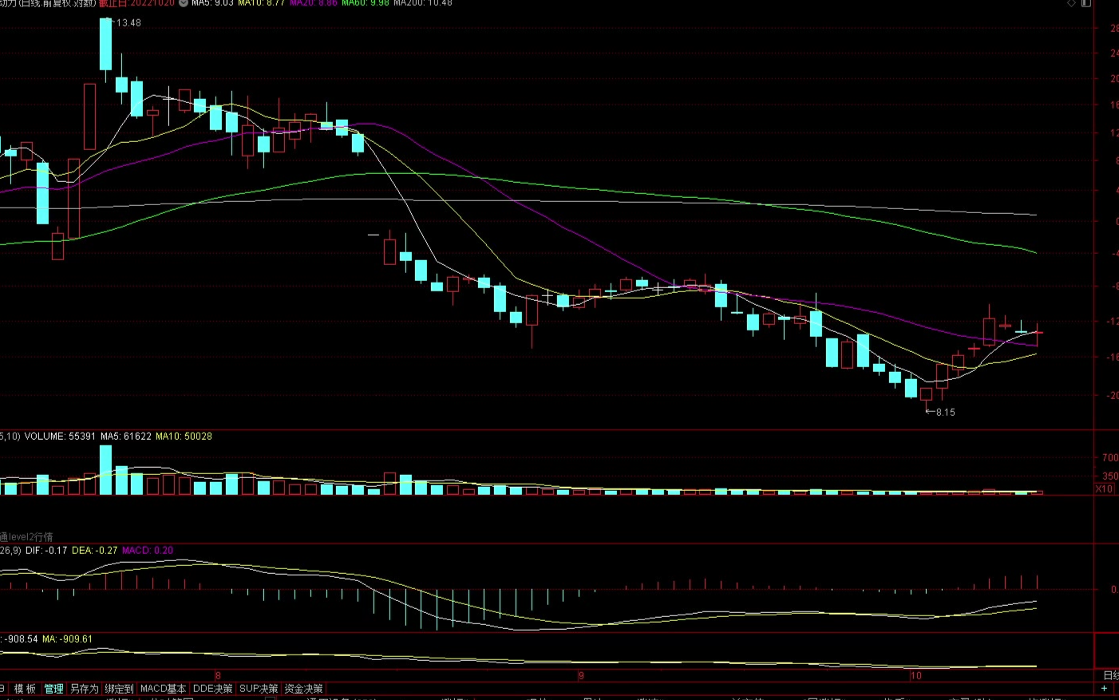Click the X10 volume scale box
Viewport: 1119px width, 700px height.
tap(1104, 488)
